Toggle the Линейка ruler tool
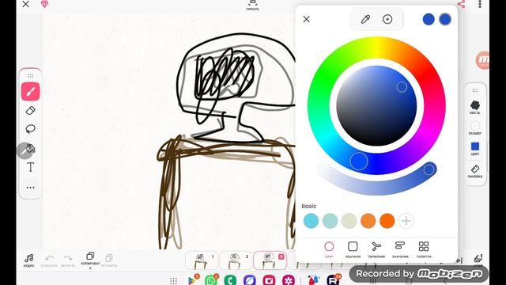 click(475, 171)
